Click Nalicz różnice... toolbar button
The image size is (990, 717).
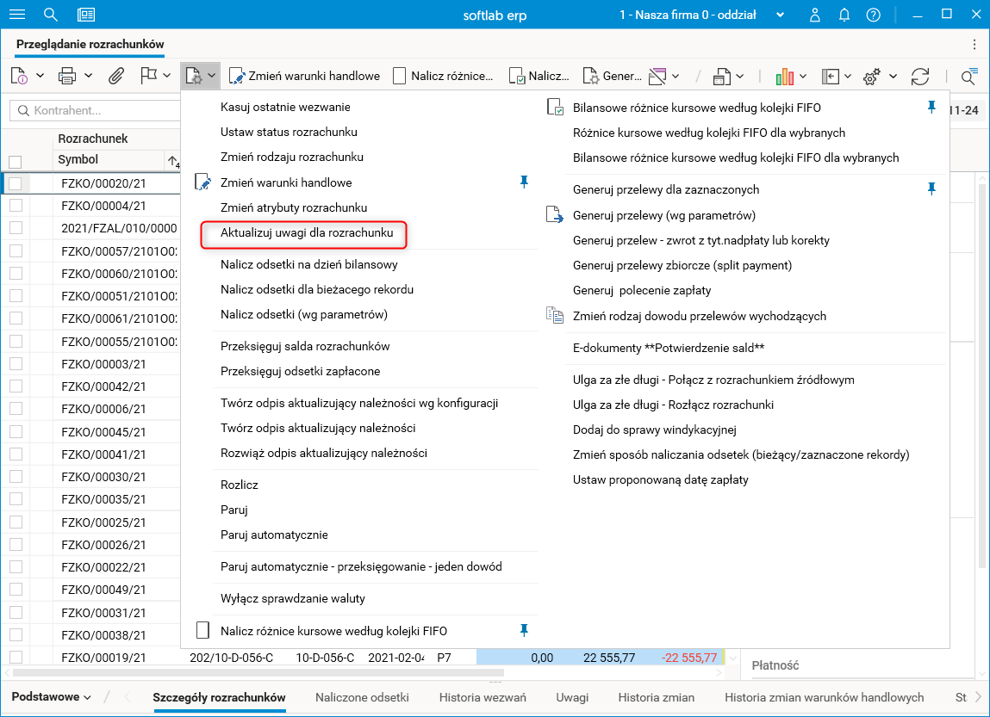[x=443, y=77]
